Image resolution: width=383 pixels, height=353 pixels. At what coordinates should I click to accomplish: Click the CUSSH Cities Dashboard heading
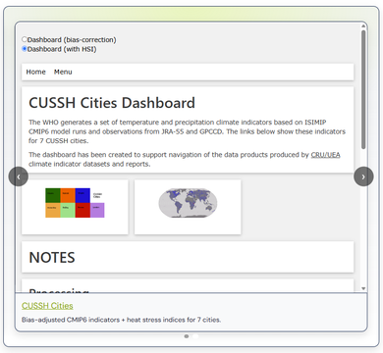[112, 103]
